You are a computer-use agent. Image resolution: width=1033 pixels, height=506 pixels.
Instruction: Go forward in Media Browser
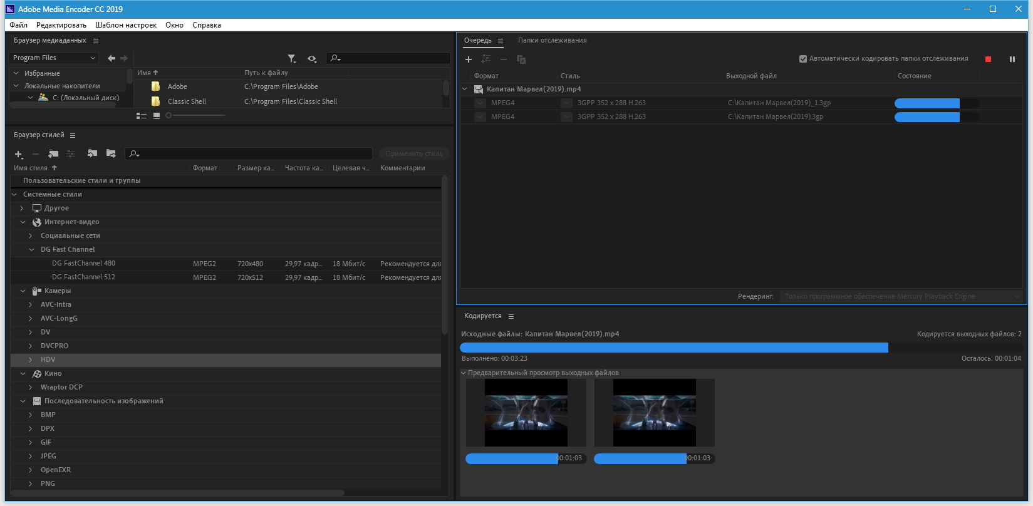pyautogui.click(x=124, y=58)
